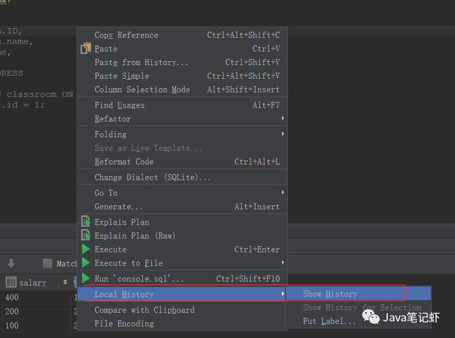455x338 pixels.
Task: Click the green Execute play icon
Action: click(x=86, y=249)
